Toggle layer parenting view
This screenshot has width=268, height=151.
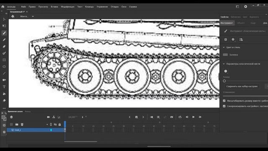pos(54,117)
